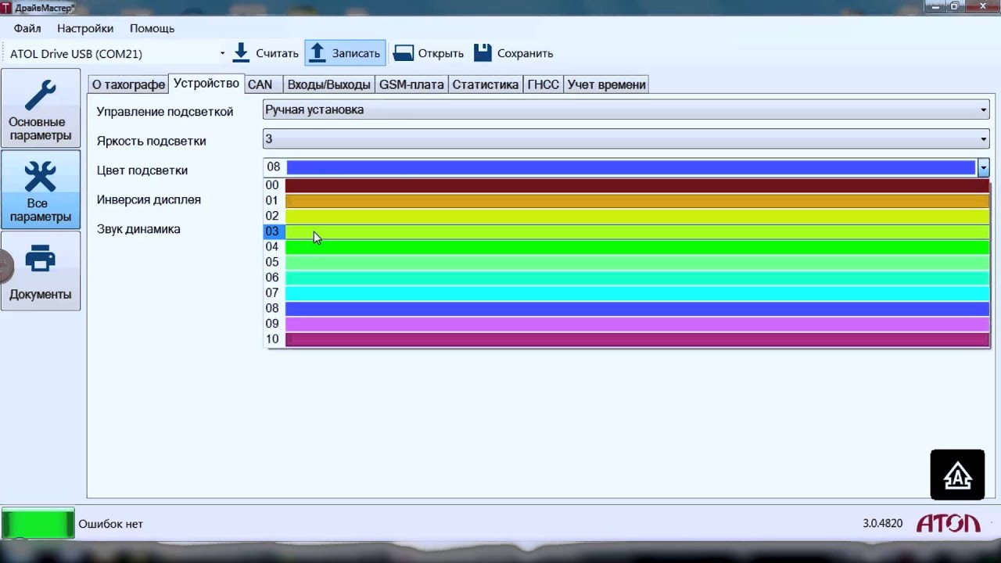Image resolution: width=1001 pixels, height=563 pixels.
Task: Click the Записать upload arrow icon
Action: pyautogui.click(x=318, y=52)
